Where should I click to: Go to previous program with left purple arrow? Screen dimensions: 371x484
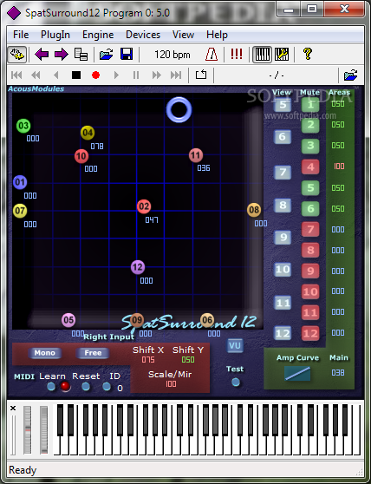(42, 55)
